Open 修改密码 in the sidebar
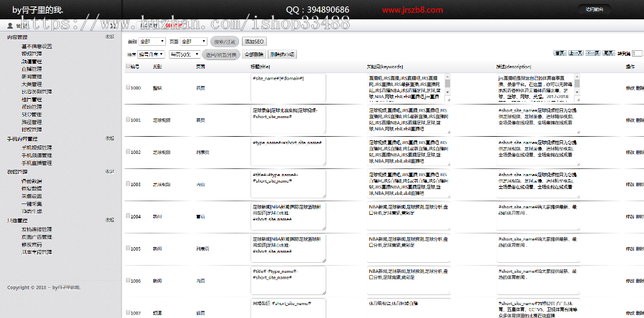This screenshot has width=644, height=318. pyautogui.click(x=31, y=244)
